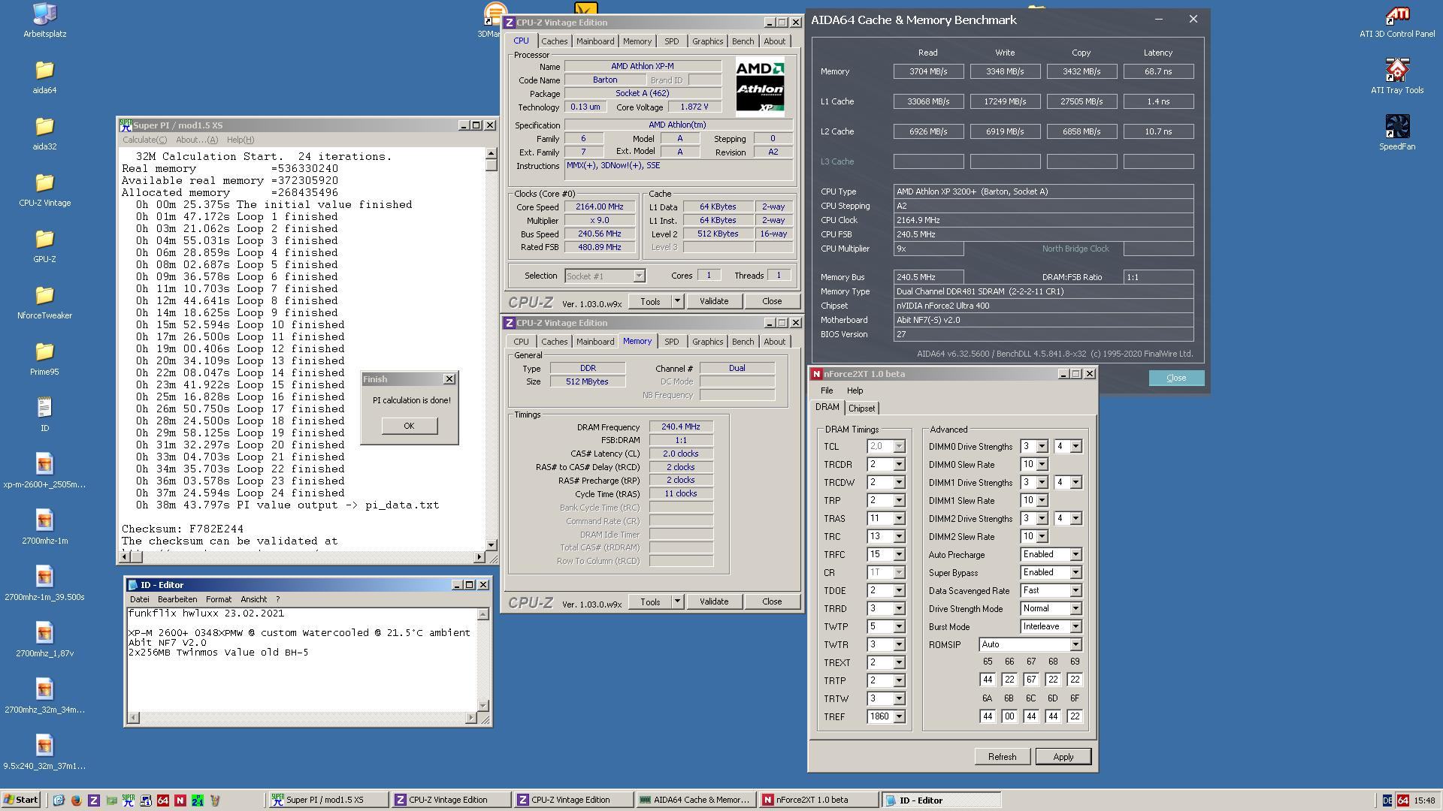Open the Prime95 desktop folder
Viewport: 1443px width, 811px height.
tap(44, 358)
